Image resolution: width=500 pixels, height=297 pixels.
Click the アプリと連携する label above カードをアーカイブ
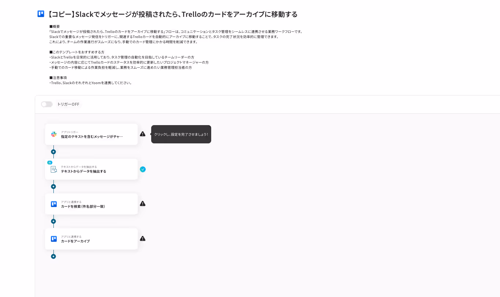click(71, 237)
